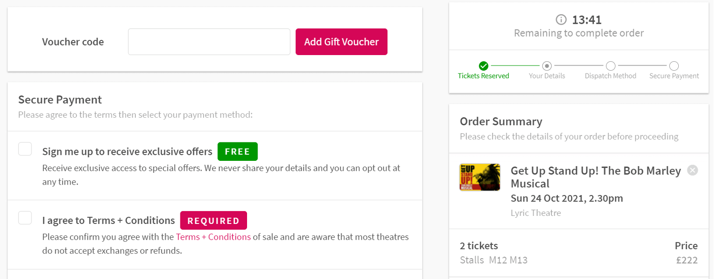Remove the Bob Marley Musical from the order
The height and width of the screenshot is (279, 714).
tap(693, 170)
